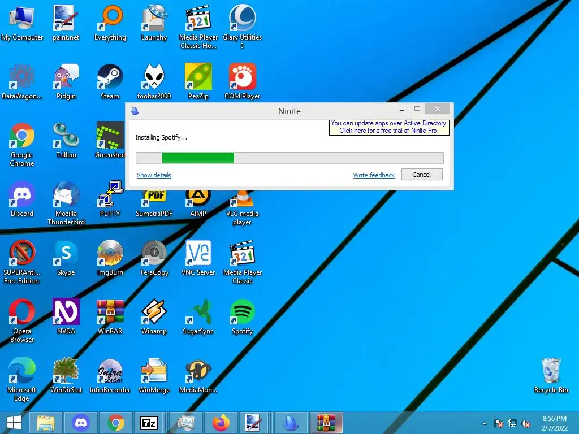Open 7-Zip taskbar button
This screenshot has height=434, width=579.
[x=149, y=423]
